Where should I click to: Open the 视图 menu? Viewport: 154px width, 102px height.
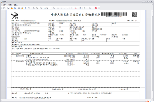pyautogui.click(x=10, y=5)
